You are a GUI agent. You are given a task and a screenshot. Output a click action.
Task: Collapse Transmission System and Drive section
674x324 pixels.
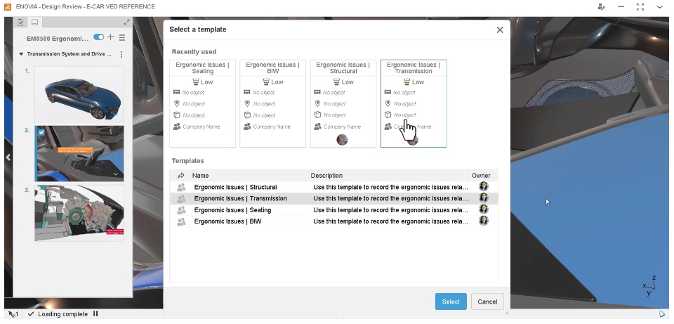(21, 54)
